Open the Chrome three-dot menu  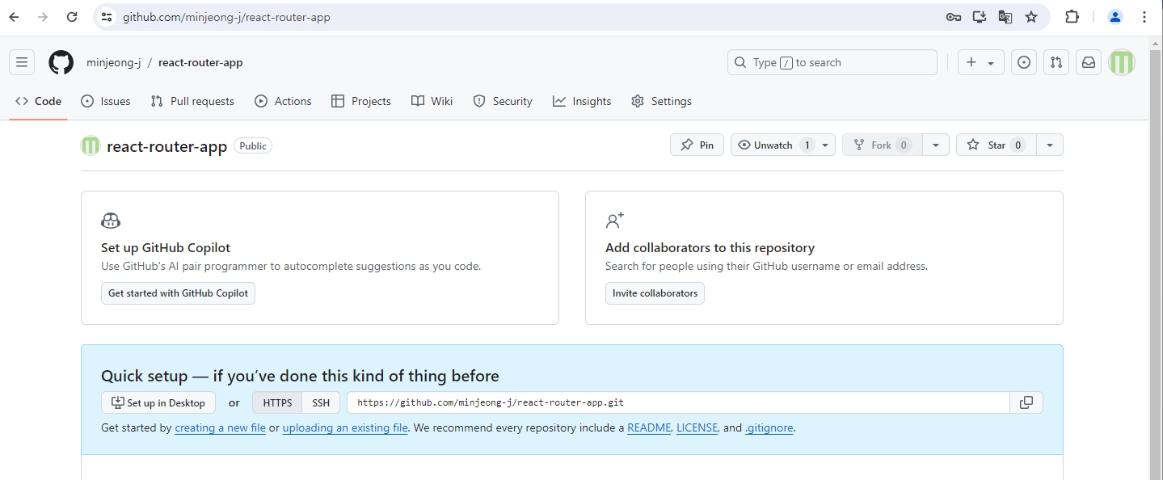click(1144, 17)
